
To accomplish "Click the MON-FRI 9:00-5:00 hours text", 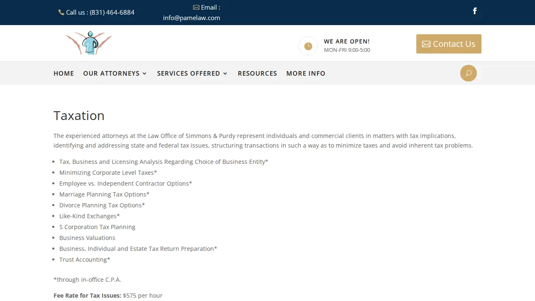I will click(x=347, y=50).
